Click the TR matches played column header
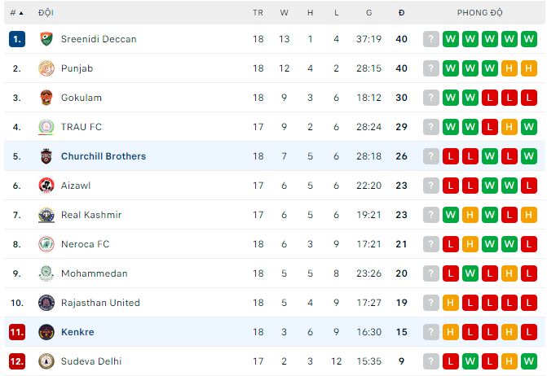547x376 pixels. (x=258, y=13)
